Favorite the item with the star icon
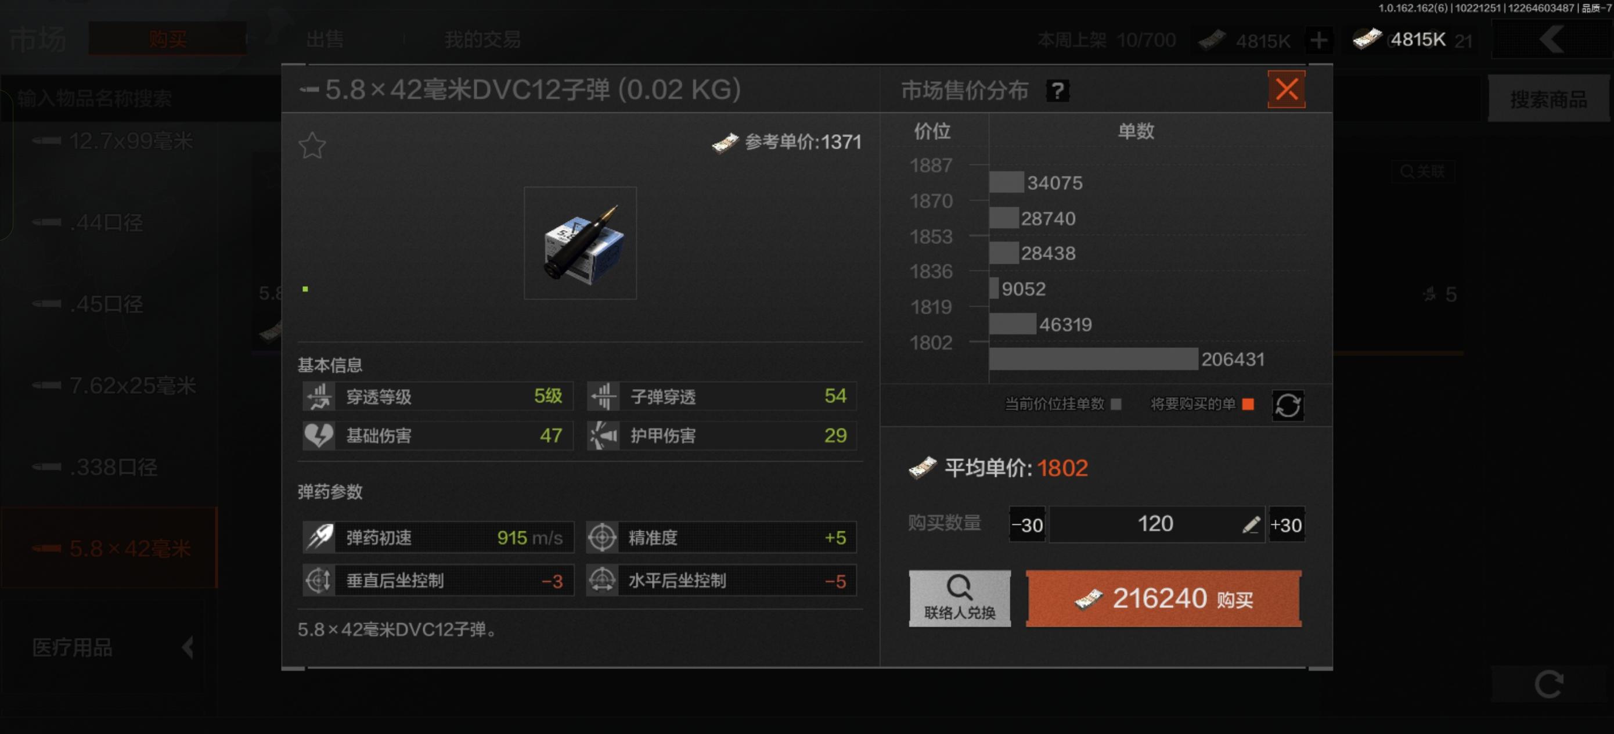 pyautogui.click(x=311, y=146)
